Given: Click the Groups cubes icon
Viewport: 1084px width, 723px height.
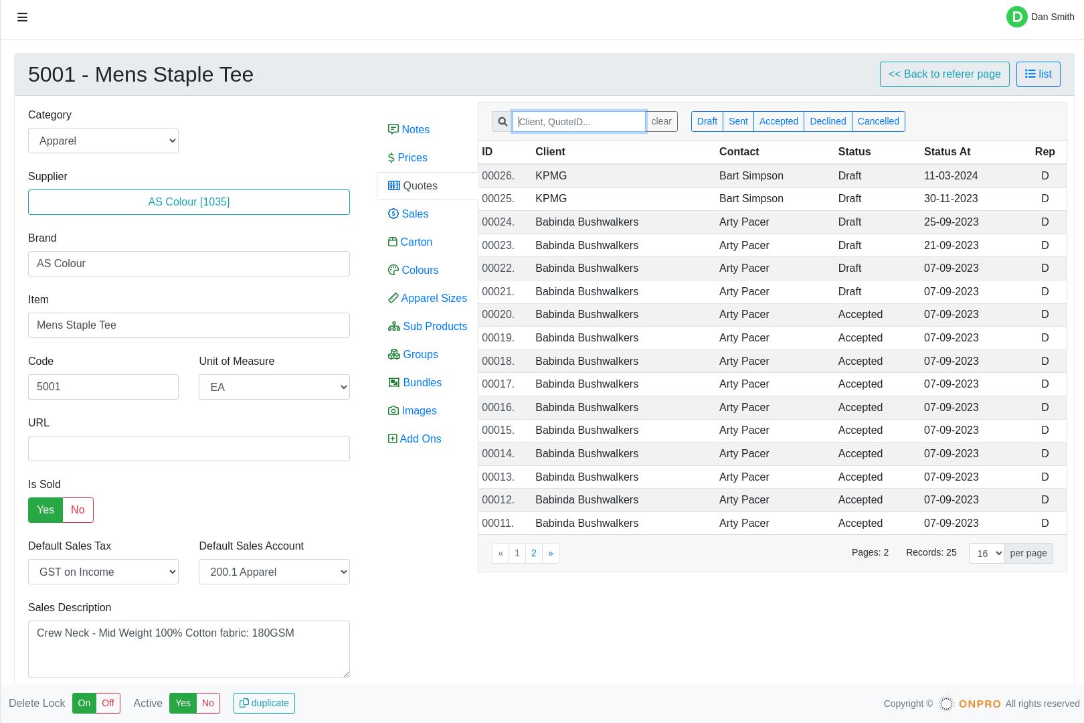Looking at the screenshot, I should [394, 354].
